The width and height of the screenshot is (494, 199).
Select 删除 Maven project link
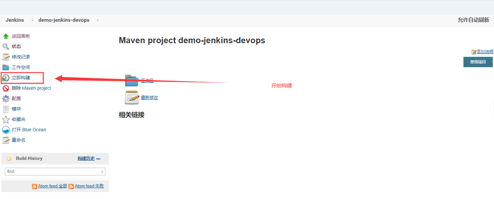click(x=31, y=88)
